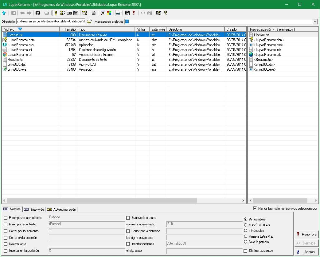Click the undo arrow icon on toolbar
The height and width of the screenshot is (257, 320).
pyautogui.click(x=142, y=13)
